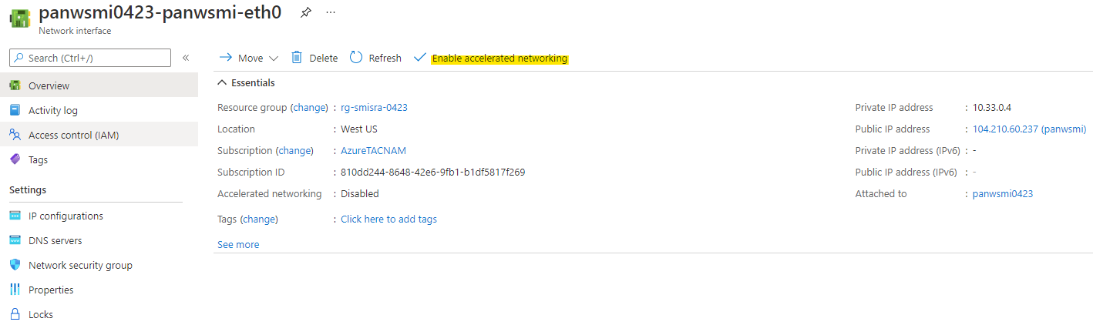Click the Locks padlock icon
Screen dimensions: 1093x325
[x=15, y=314]
